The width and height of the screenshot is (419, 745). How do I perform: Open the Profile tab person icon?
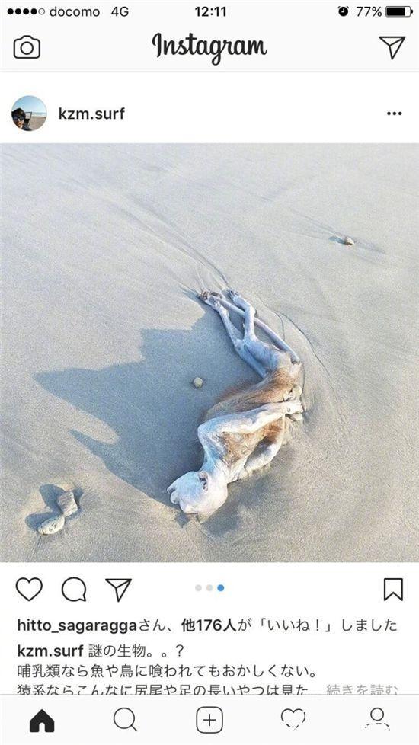tap(377, 719)
